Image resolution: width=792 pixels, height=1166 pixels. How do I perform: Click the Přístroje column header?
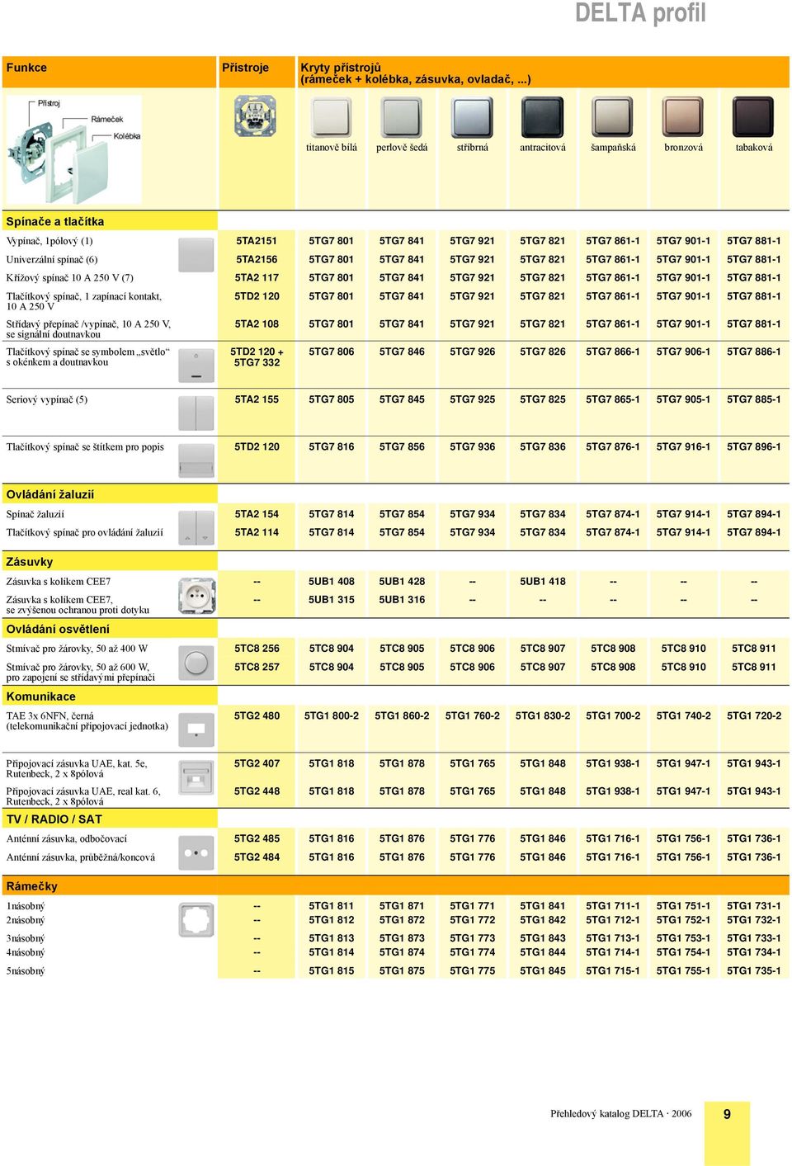point(245,68)
